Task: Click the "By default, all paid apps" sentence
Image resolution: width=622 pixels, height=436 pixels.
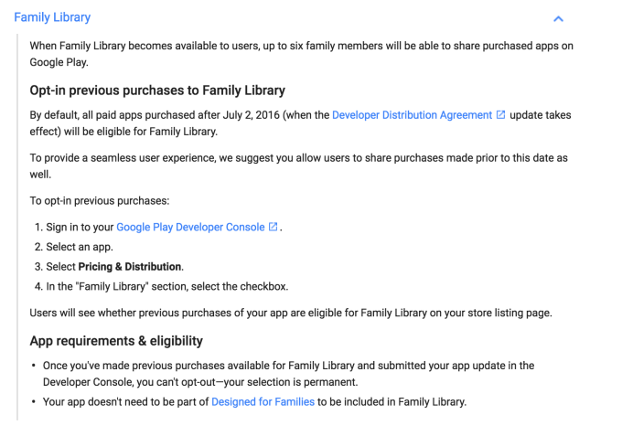Action: 178,115
